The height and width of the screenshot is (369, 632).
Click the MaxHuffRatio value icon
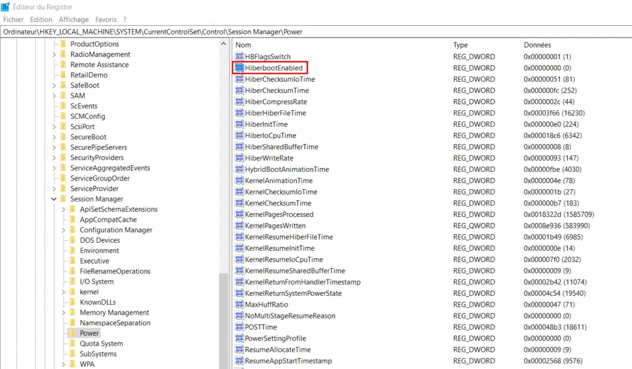[239, 304]
